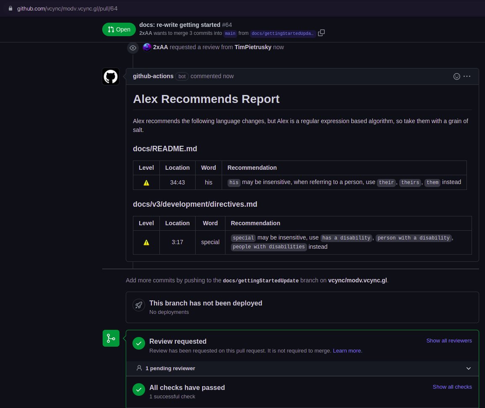Click All checks have passed checkmark
Screen dimensions: 485x408
pyautogui.click(x=139, y=390)
